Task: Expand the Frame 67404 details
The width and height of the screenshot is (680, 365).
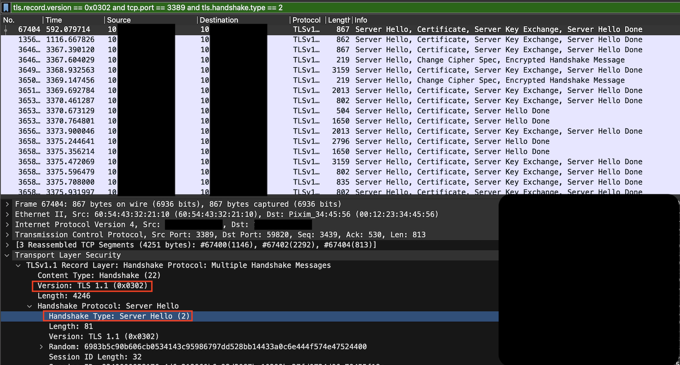Action: tap(7, 204)
